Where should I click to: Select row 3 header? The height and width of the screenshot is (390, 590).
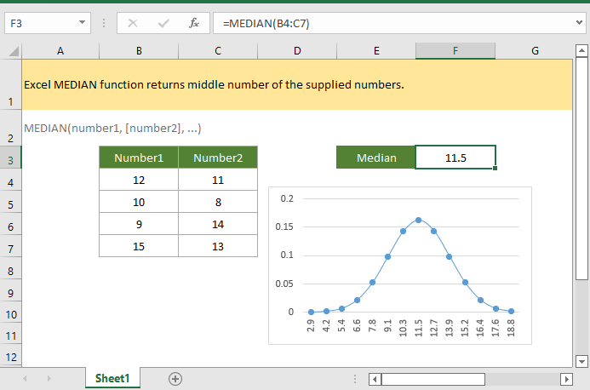10,158
